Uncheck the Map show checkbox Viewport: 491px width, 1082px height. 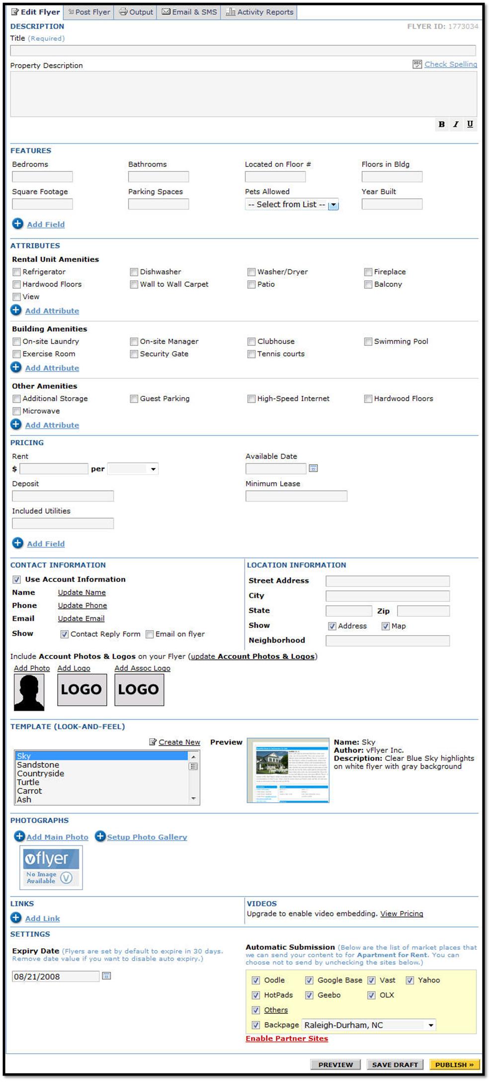coord(386,626)
